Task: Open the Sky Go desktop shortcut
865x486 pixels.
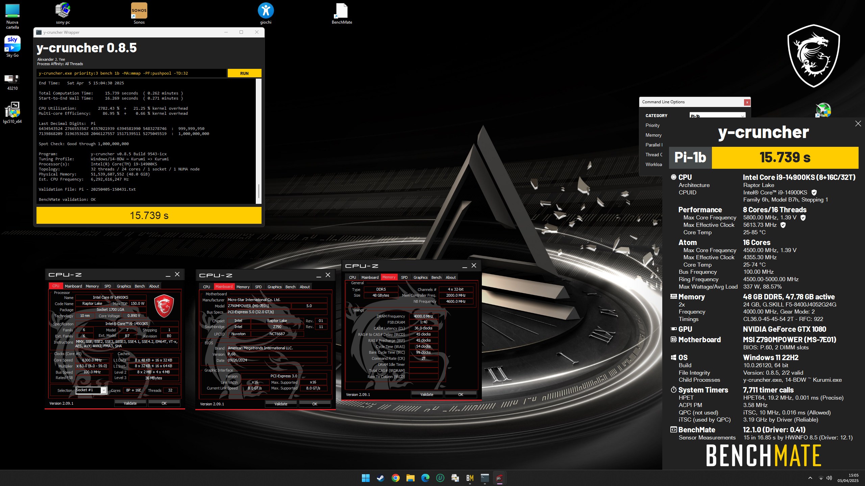Action: coord(13,47)
